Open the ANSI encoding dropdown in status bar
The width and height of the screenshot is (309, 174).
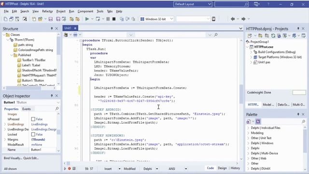(186, 169)
